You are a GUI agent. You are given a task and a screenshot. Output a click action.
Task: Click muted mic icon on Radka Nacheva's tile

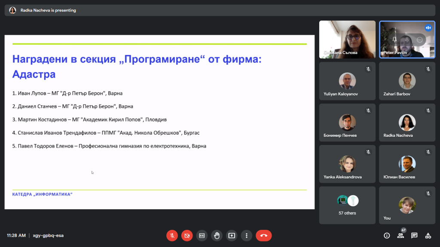[x=428, y=111]
